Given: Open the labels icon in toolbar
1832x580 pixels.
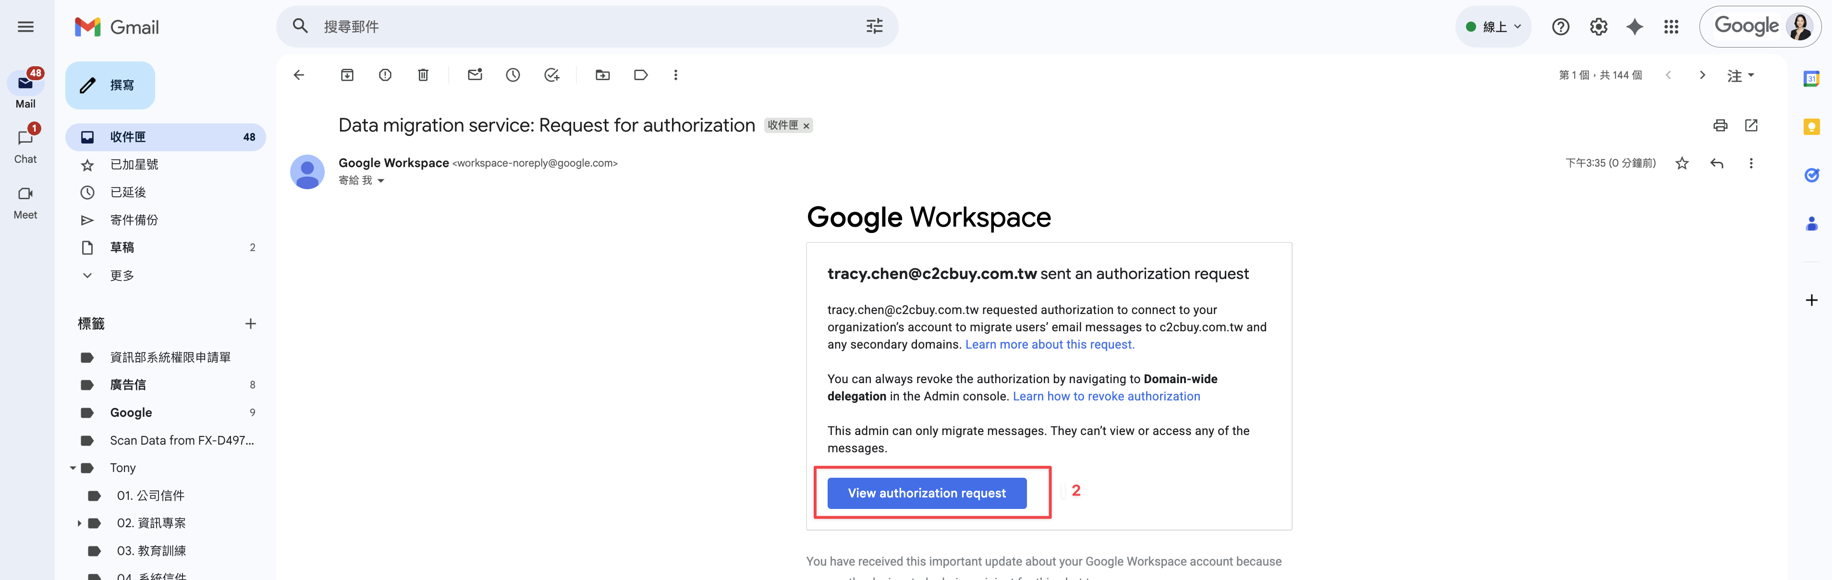Looking at the screenshot, I should tap(641, 75).
